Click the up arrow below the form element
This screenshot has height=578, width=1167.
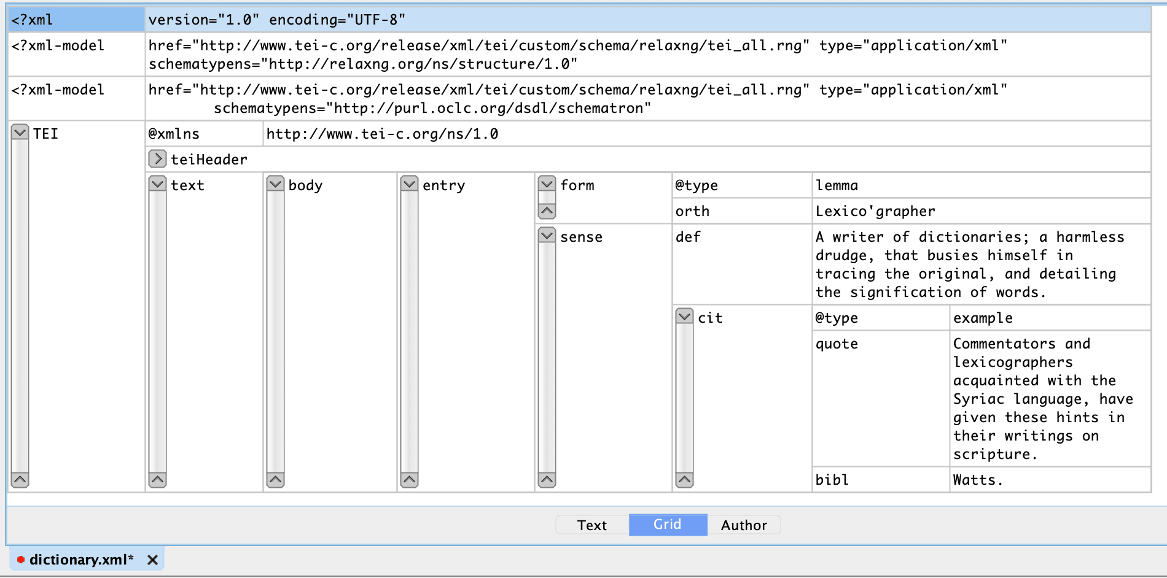click(547, 211)
